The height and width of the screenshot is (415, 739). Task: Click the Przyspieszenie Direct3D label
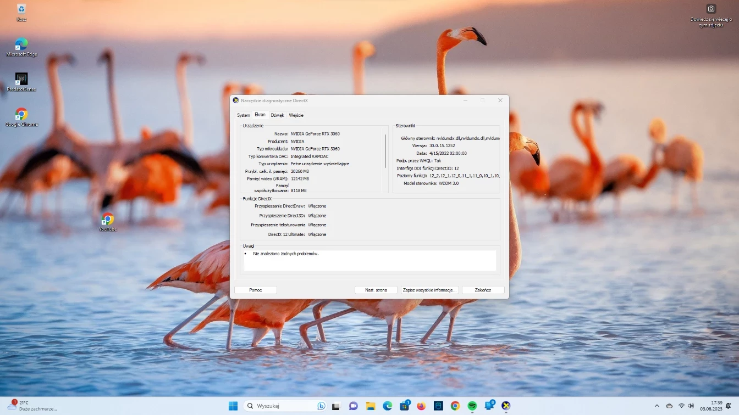coord(282,216)
